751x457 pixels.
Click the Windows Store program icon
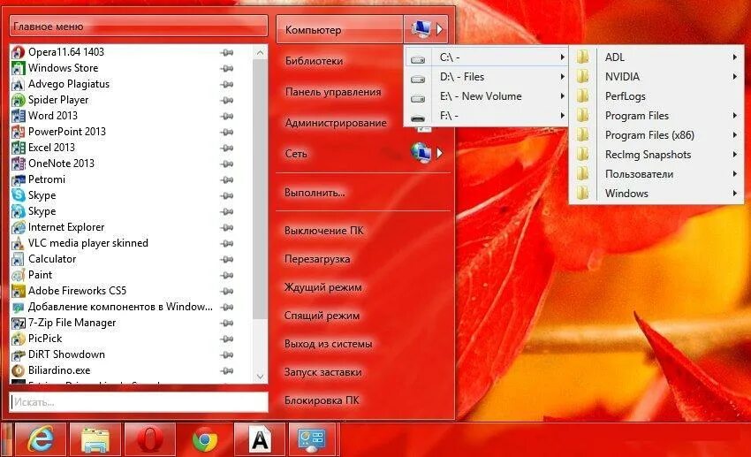pyautogui.click(x=18, y=68)
